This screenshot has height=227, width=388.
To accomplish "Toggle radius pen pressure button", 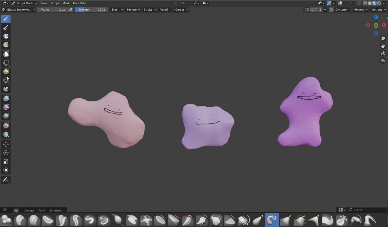I will tap(71, 10).
